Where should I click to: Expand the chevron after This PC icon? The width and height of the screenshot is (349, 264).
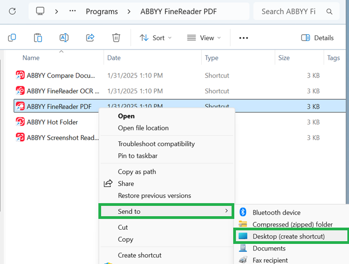click(57, 11)
